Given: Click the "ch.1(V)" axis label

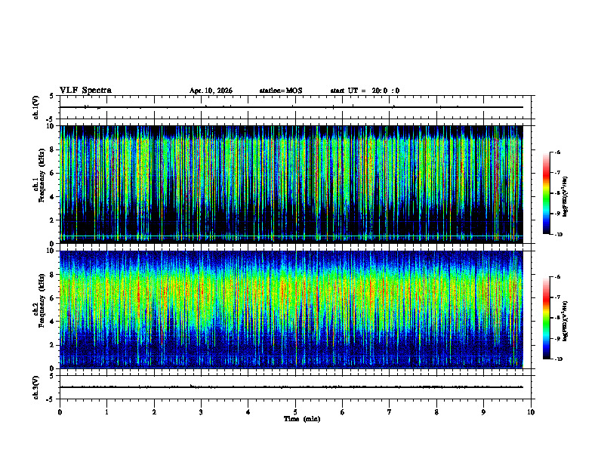Looking at the screenshot, I should coord(35,107).
